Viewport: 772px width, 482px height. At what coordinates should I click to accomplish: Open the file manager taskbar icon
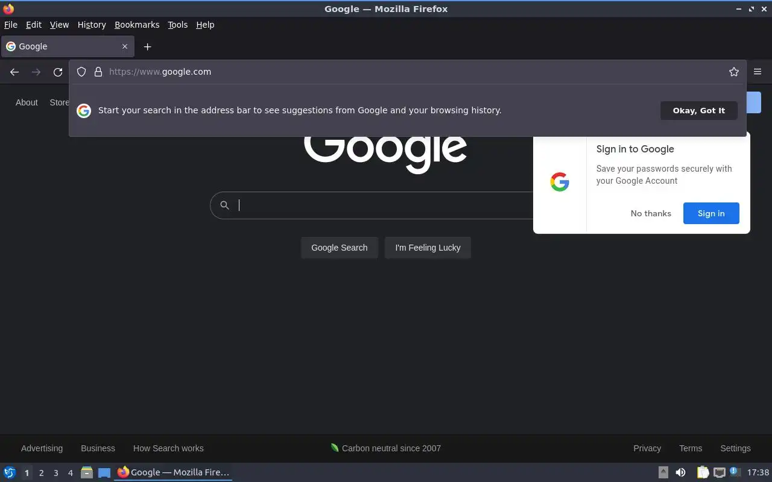86,472
